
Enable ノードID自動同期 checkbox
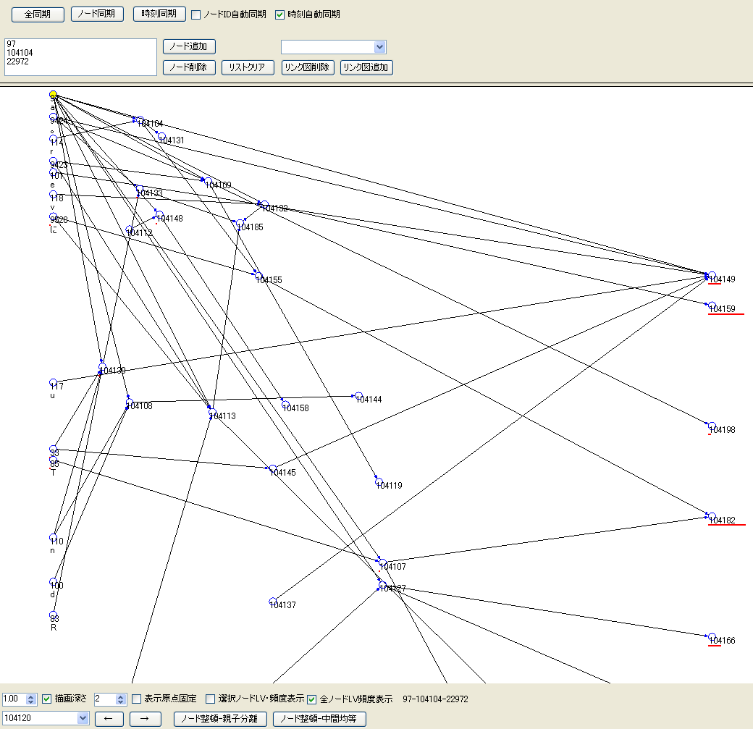[x=195, y=14]
